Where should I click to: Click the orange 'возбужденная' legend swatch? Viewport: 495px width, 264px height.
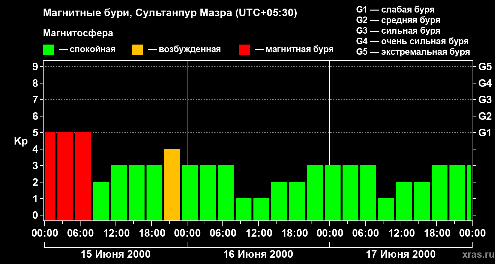tap(137, 50)
